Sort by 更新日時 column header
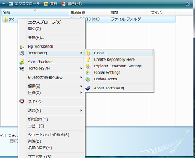Screen dimensions: 195x158 pyautogui.click(x=89, y=13)
